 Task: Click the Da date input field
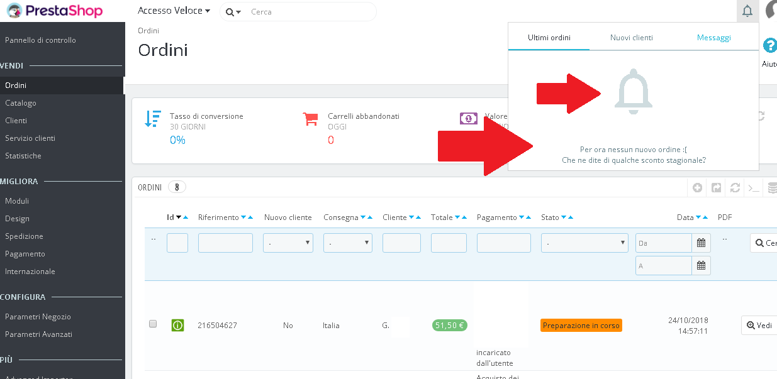coord(664,243)
